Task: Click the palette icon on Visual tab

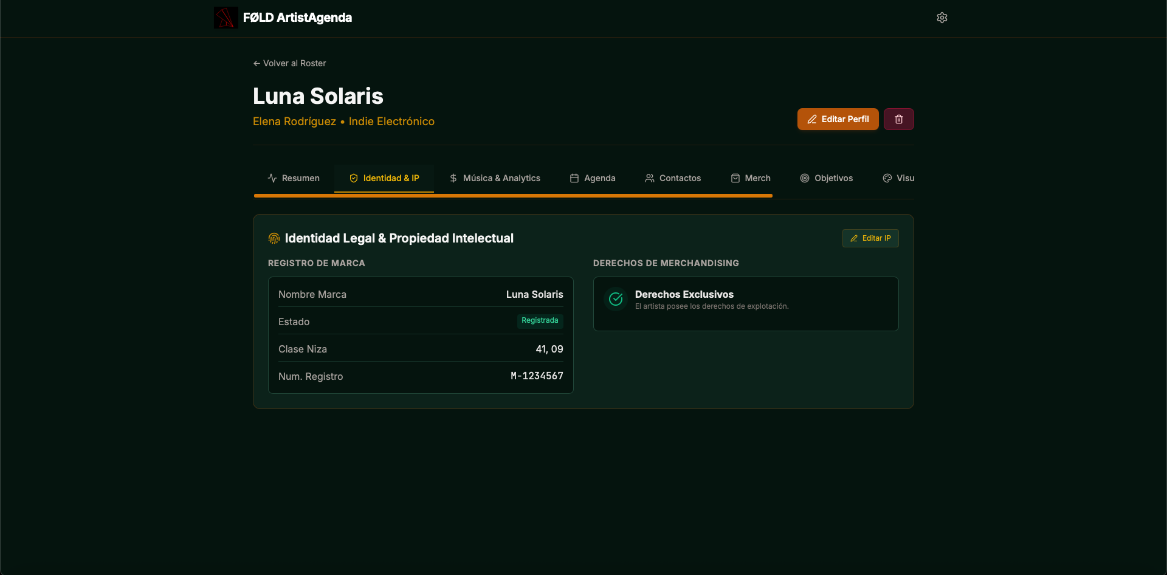Action: [887, 178]
